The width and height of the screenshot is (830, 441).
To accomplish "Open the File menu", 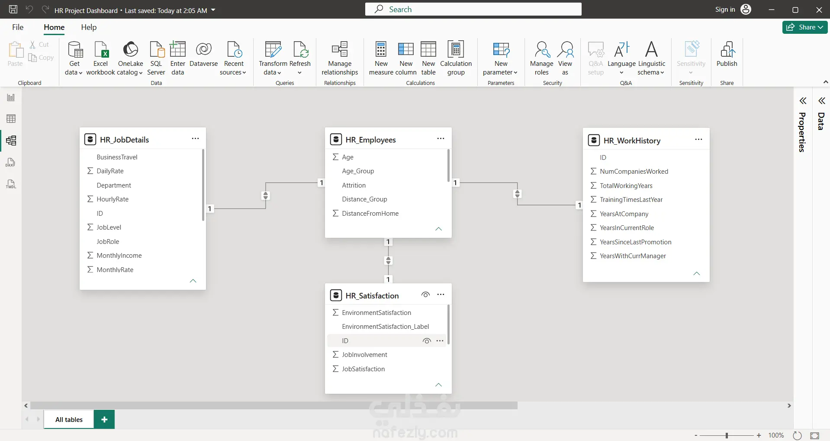I will pyautogui.click(x=18, y=27).
